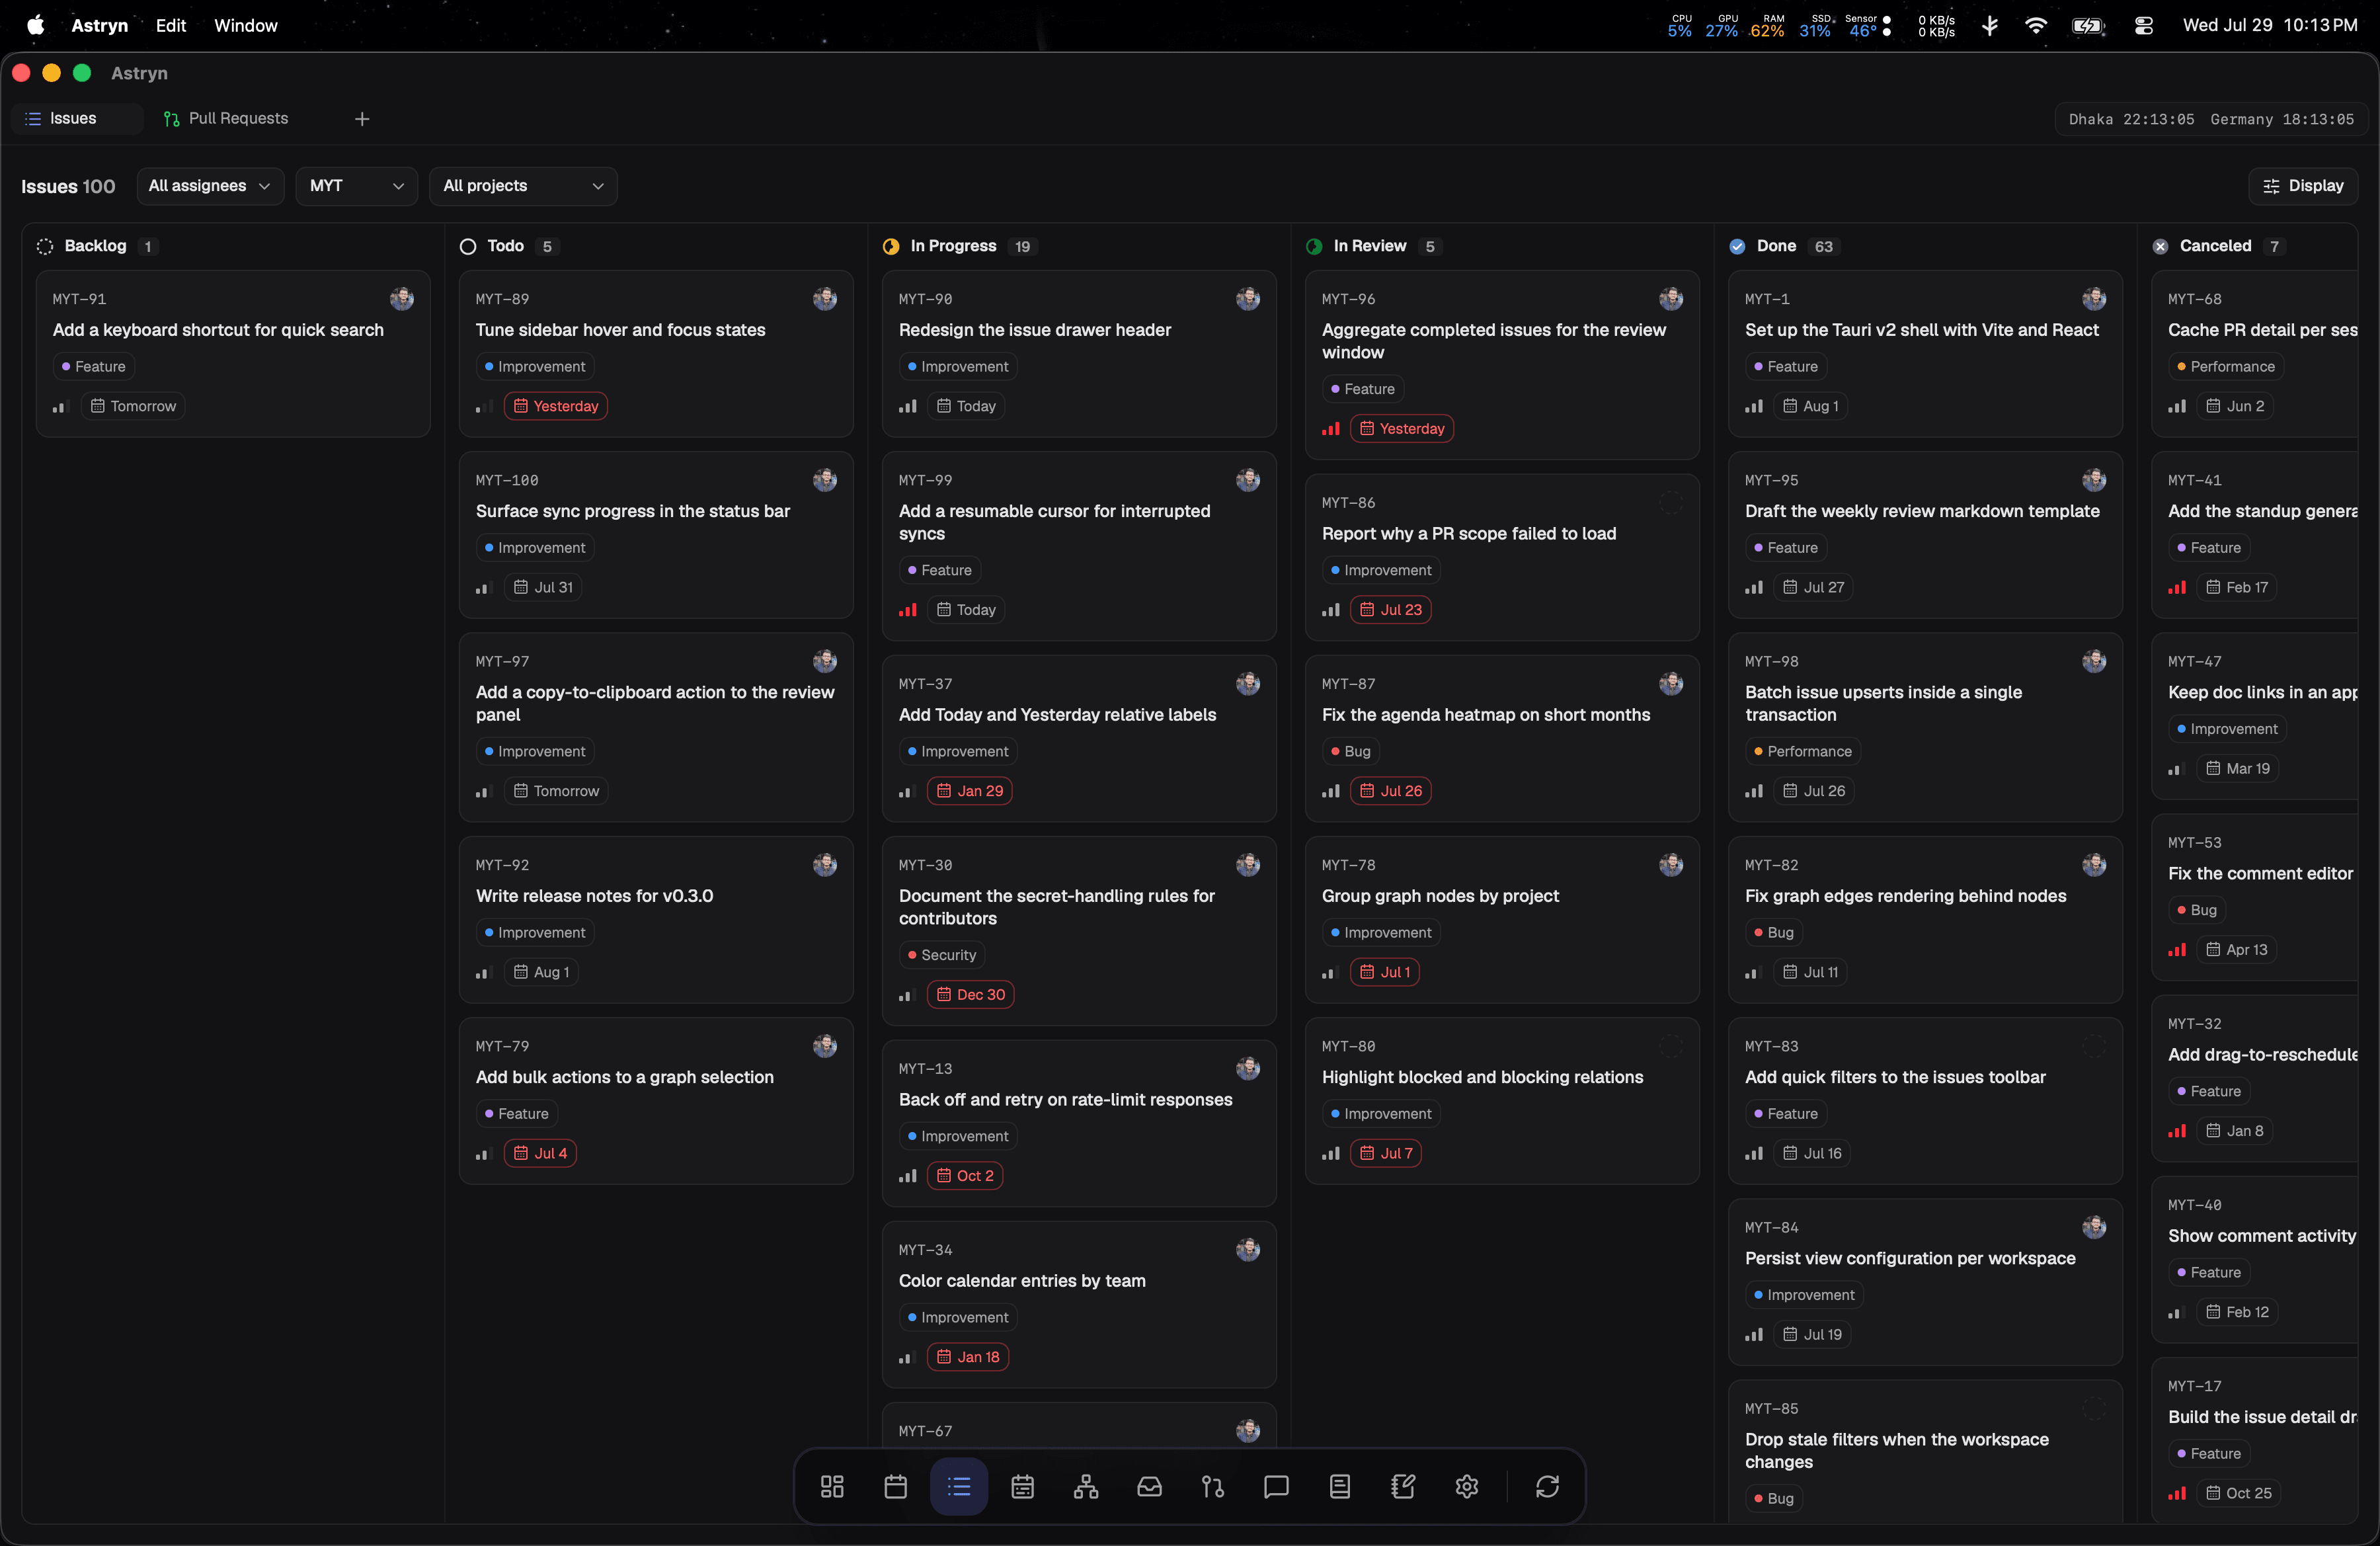The width and height of the screenshot is (2380, 1546).
Task: Open the docs book icon in dock
Action: [x=1340, y=1487]
